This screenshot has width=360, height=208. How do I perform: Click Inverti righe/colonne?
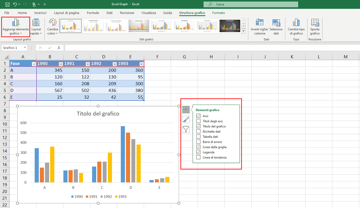[x=260, y=27]
